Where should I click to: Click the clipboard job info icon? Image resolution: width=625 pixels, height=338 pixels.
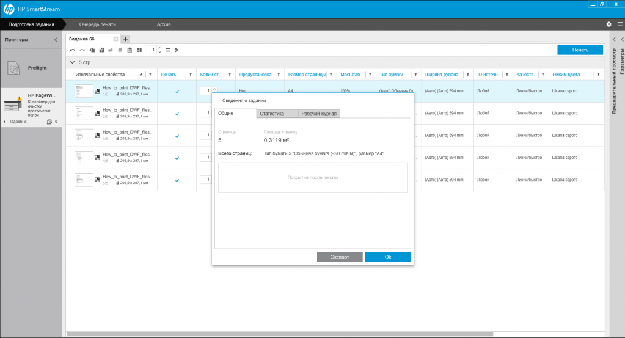point(130,50)
